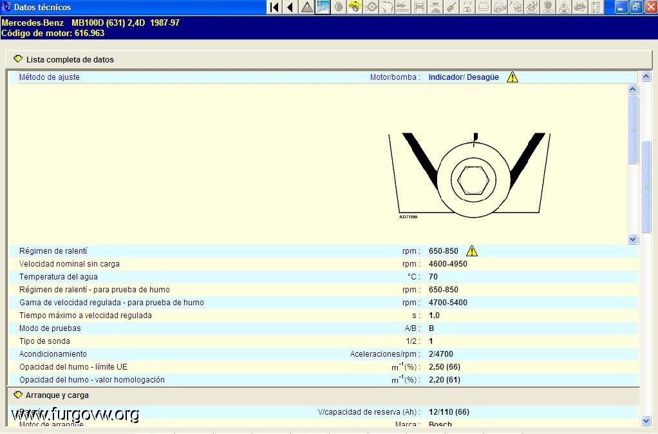Click the value 2,50 (66)
The width and height of the screenshot is (658, 434).
pos(444,367)
